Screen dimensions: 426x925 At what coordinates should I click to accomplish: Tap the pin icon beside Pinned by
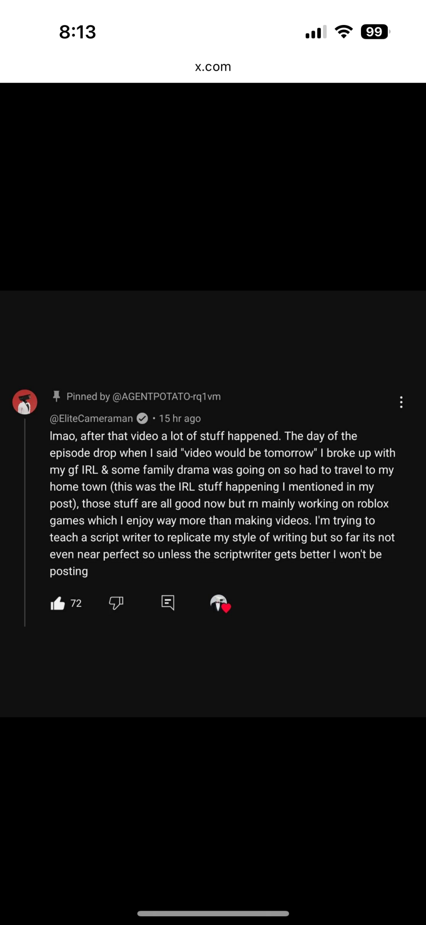point(56,396)
